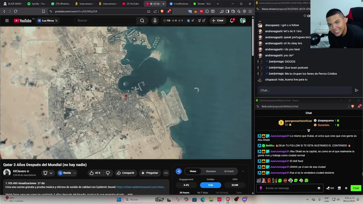Go to YouTube home via logo

click(23, 20)
